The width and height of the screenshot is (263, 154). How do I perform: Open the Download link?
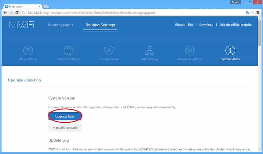(206, 25)
